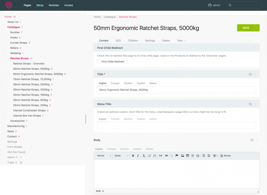Toggle bold formatting in the Body editor
This screenshot has width=267, height=195.
coord(133,156)
